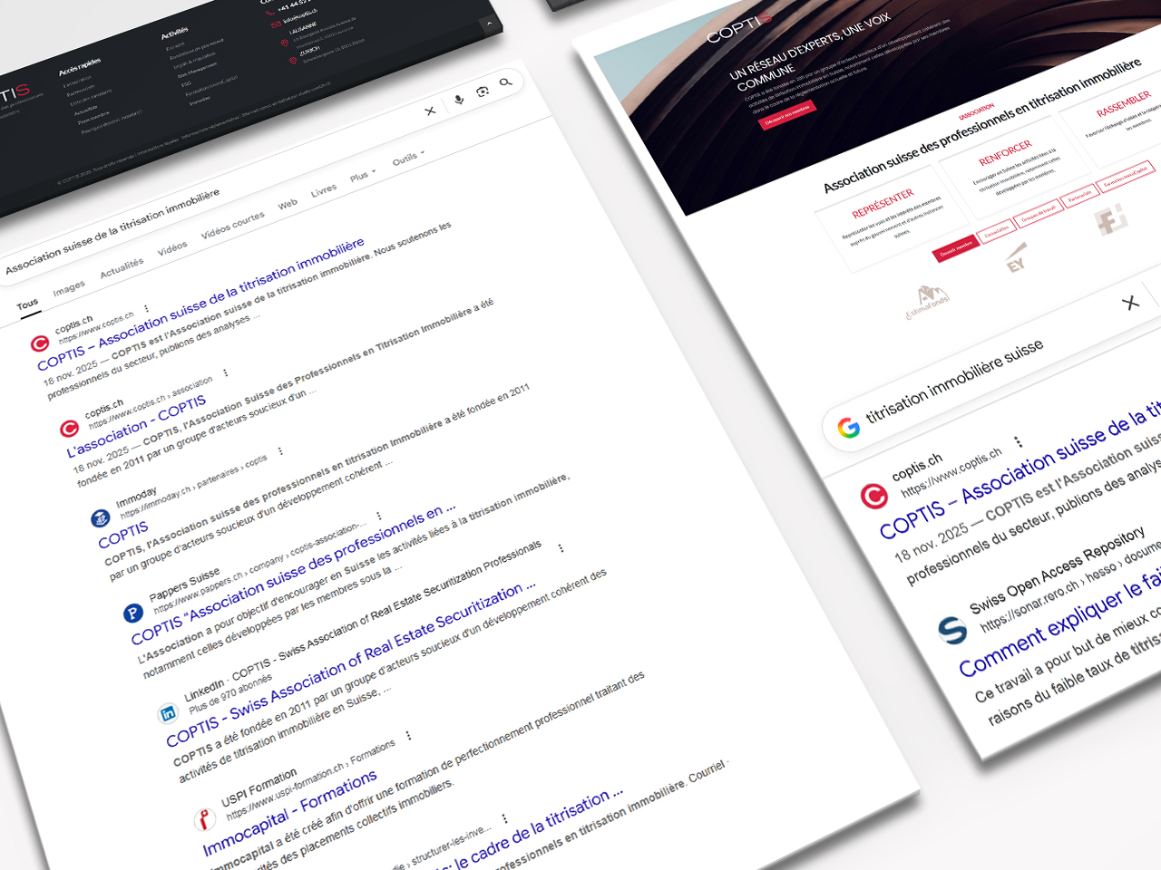
Task: Click the Google logo in right search bar
Action: point(849,428)
